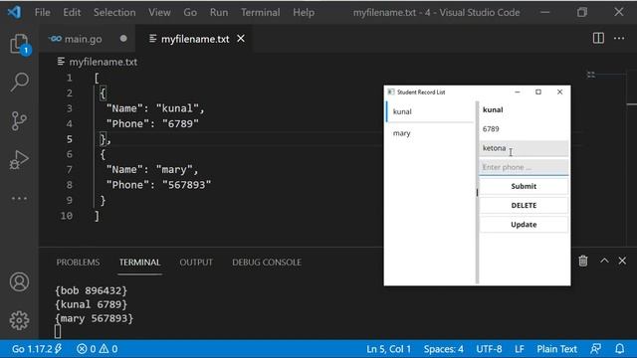Click the Enter phone input field
The height and width of the screenshot is (358, 637).
[x=524, y=167]
